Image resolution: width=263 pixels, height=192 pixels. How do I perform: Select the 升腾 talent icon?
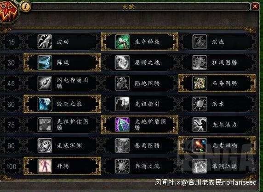[x=45, y=166]
